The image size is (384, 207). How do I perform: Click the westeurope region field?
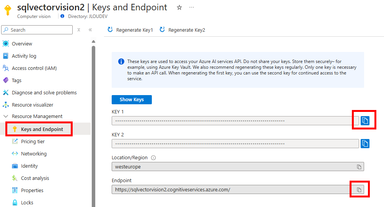tap(238, 167)
